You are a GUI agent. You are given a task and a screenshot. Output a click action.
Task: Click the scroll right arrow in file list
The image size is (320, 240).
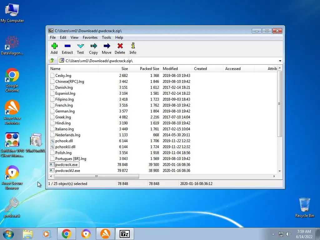point(274,176)
